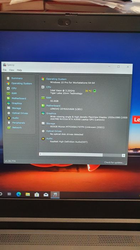The image size is (140, 250).
Task: Open Microsoft Store from the taskbar
Action: click(x=37, y=195)
